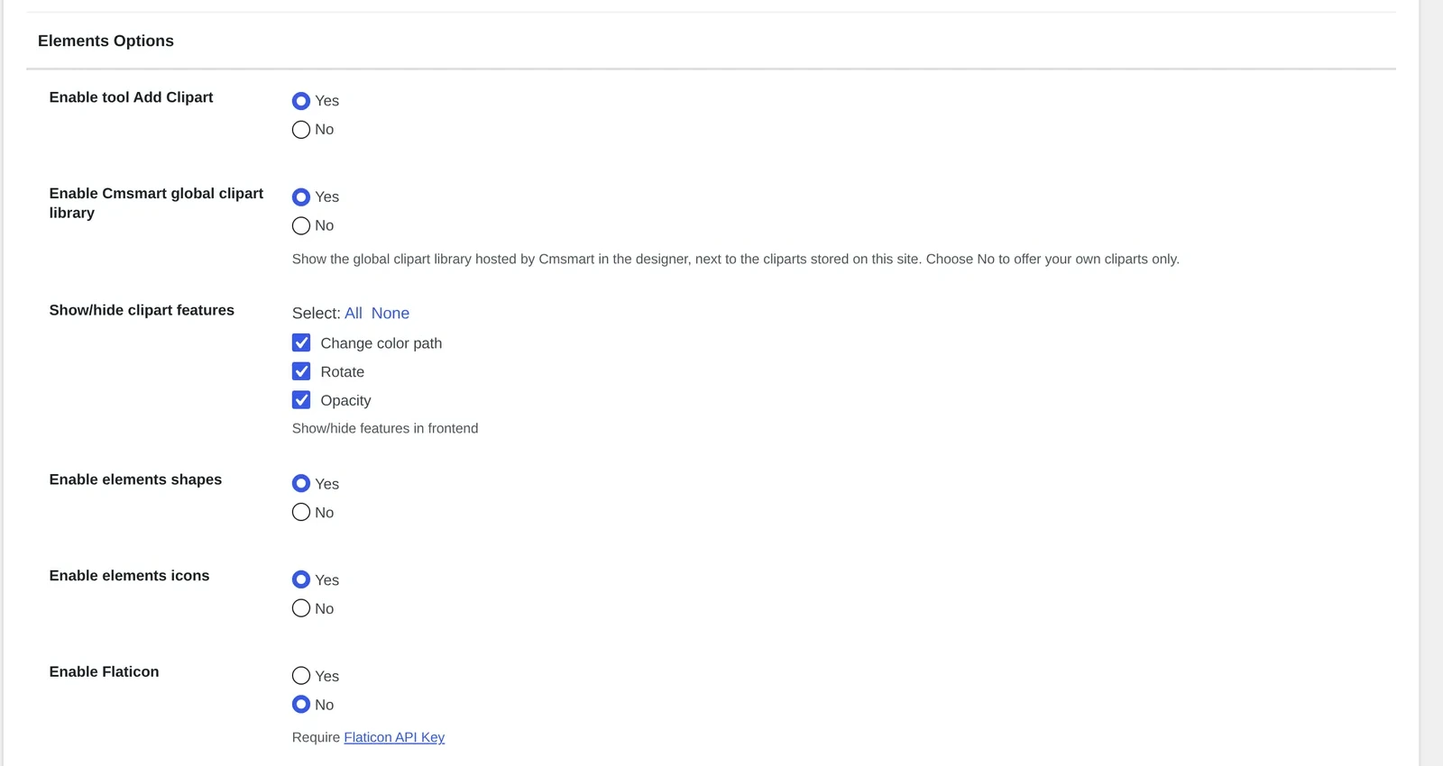
Task: Open the Flaticon API Key link
Action: (394, 737)
